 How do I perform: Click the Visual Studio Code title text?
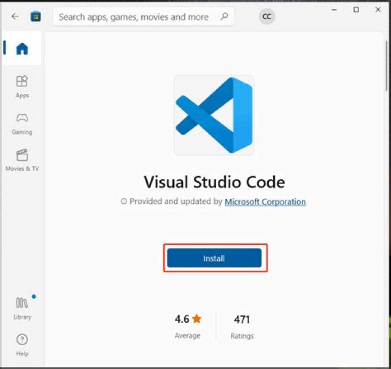pos(214,182)
